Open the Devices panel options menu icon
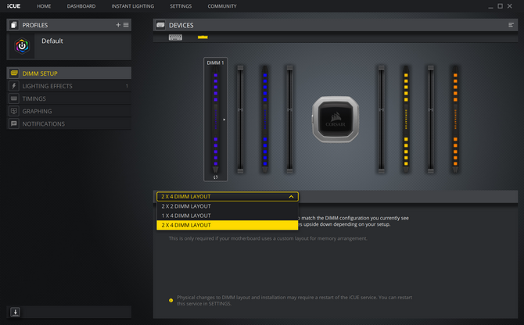Screen dimensions: 524x325 511,25
